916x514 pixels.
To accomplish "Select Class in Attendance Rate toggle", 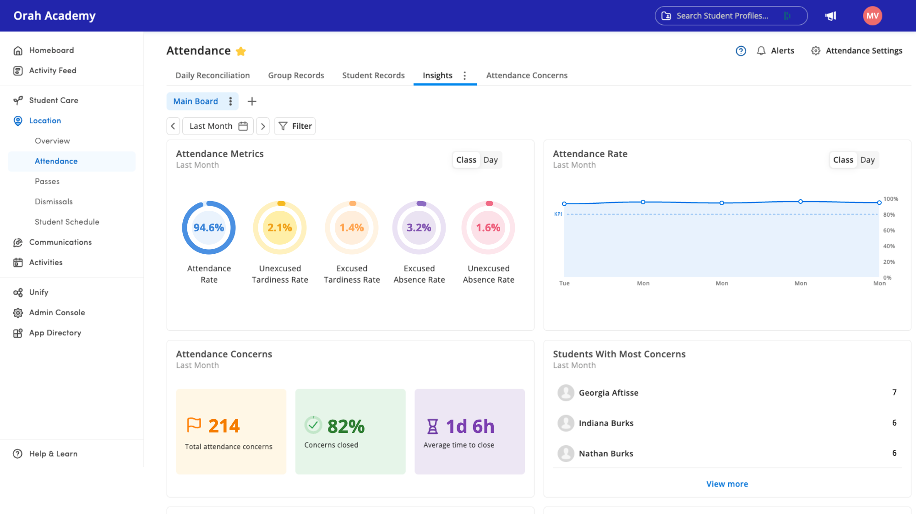I will 843,160.
